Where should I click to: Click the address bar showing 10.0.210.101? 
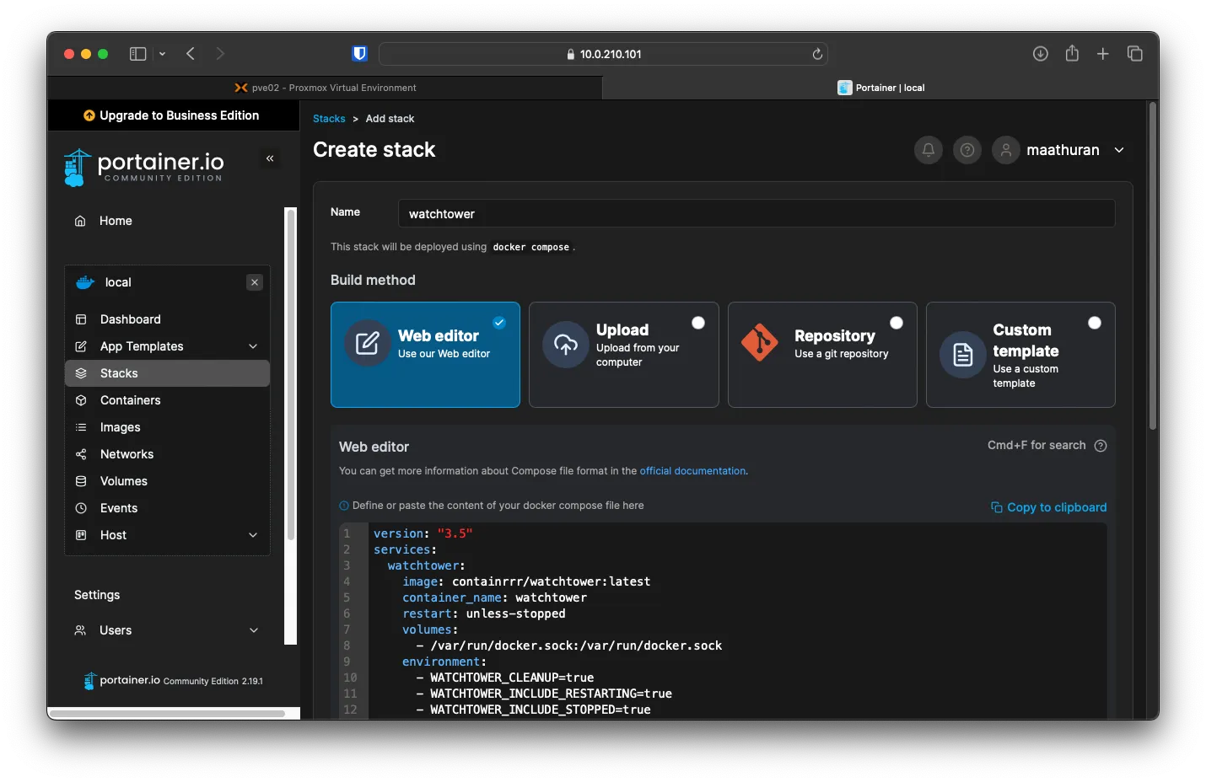(x=603, y=54)
